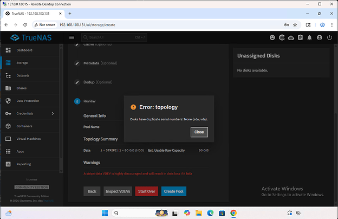This screenshot has height=219, width=338.
Task: Open a new browser tab
Action: [70, 14]
